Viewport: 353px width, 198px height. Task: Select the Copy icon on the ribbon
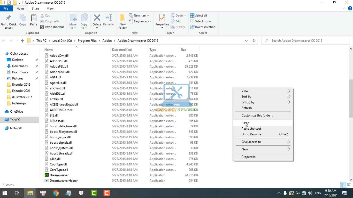(22, 21)
